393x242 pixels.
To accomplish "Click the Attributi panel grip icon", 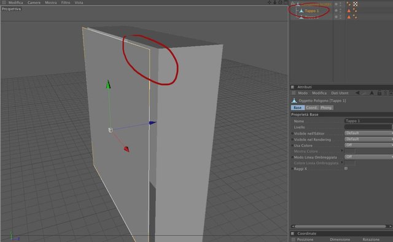I will click(292, 87).
